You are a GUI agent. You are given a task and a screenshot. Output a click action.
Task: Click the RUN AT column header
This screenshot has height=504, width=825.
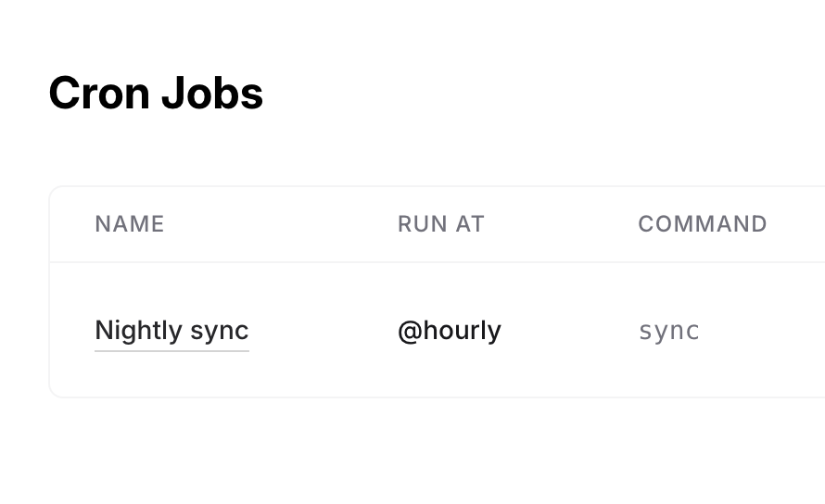440,224
